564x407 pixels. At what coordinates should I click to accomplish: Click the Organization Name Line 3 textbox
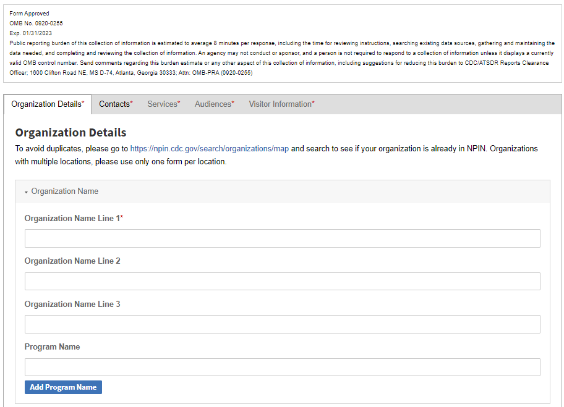coord(282,324)
